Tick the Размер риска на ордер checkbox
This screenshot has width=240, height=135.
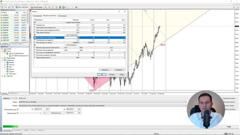click(x=35, y=40)
